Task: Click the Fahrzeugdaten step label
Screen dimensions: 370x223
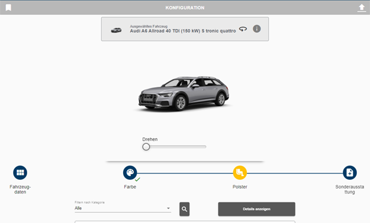Action: tap(20, 189)
